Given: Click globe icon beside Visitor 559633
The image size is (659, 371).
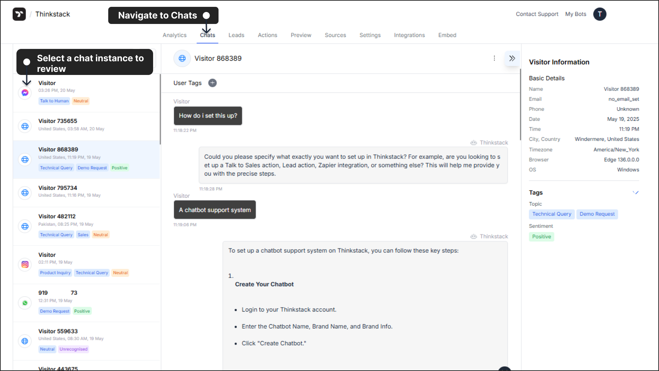Looking at the screenshot, I should pyautogui.click(x=25, y=341).
